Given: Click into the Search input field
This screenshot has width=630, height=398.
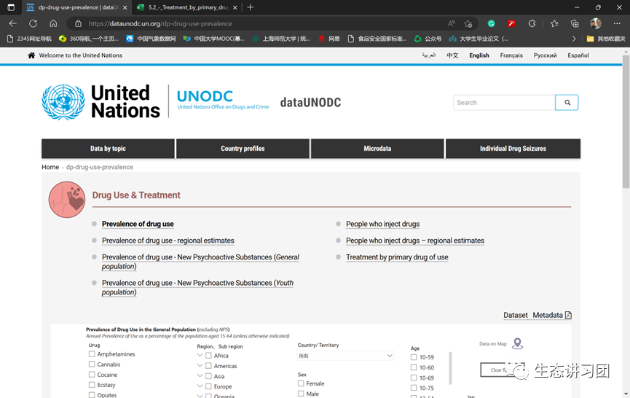Looking at the screenshot, I should point(504,103).
